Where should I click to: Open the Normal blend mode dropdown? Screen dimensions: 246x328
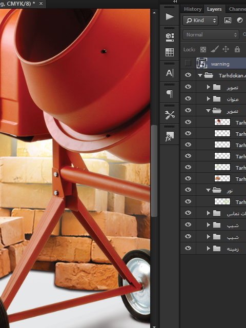click(211, 35)
